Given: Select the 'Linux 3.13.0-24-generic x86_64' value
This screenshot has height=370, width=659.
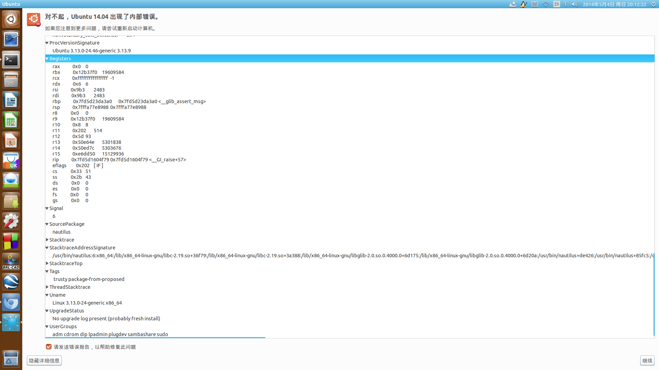Looking at the screenshot, I should (87, 303).
